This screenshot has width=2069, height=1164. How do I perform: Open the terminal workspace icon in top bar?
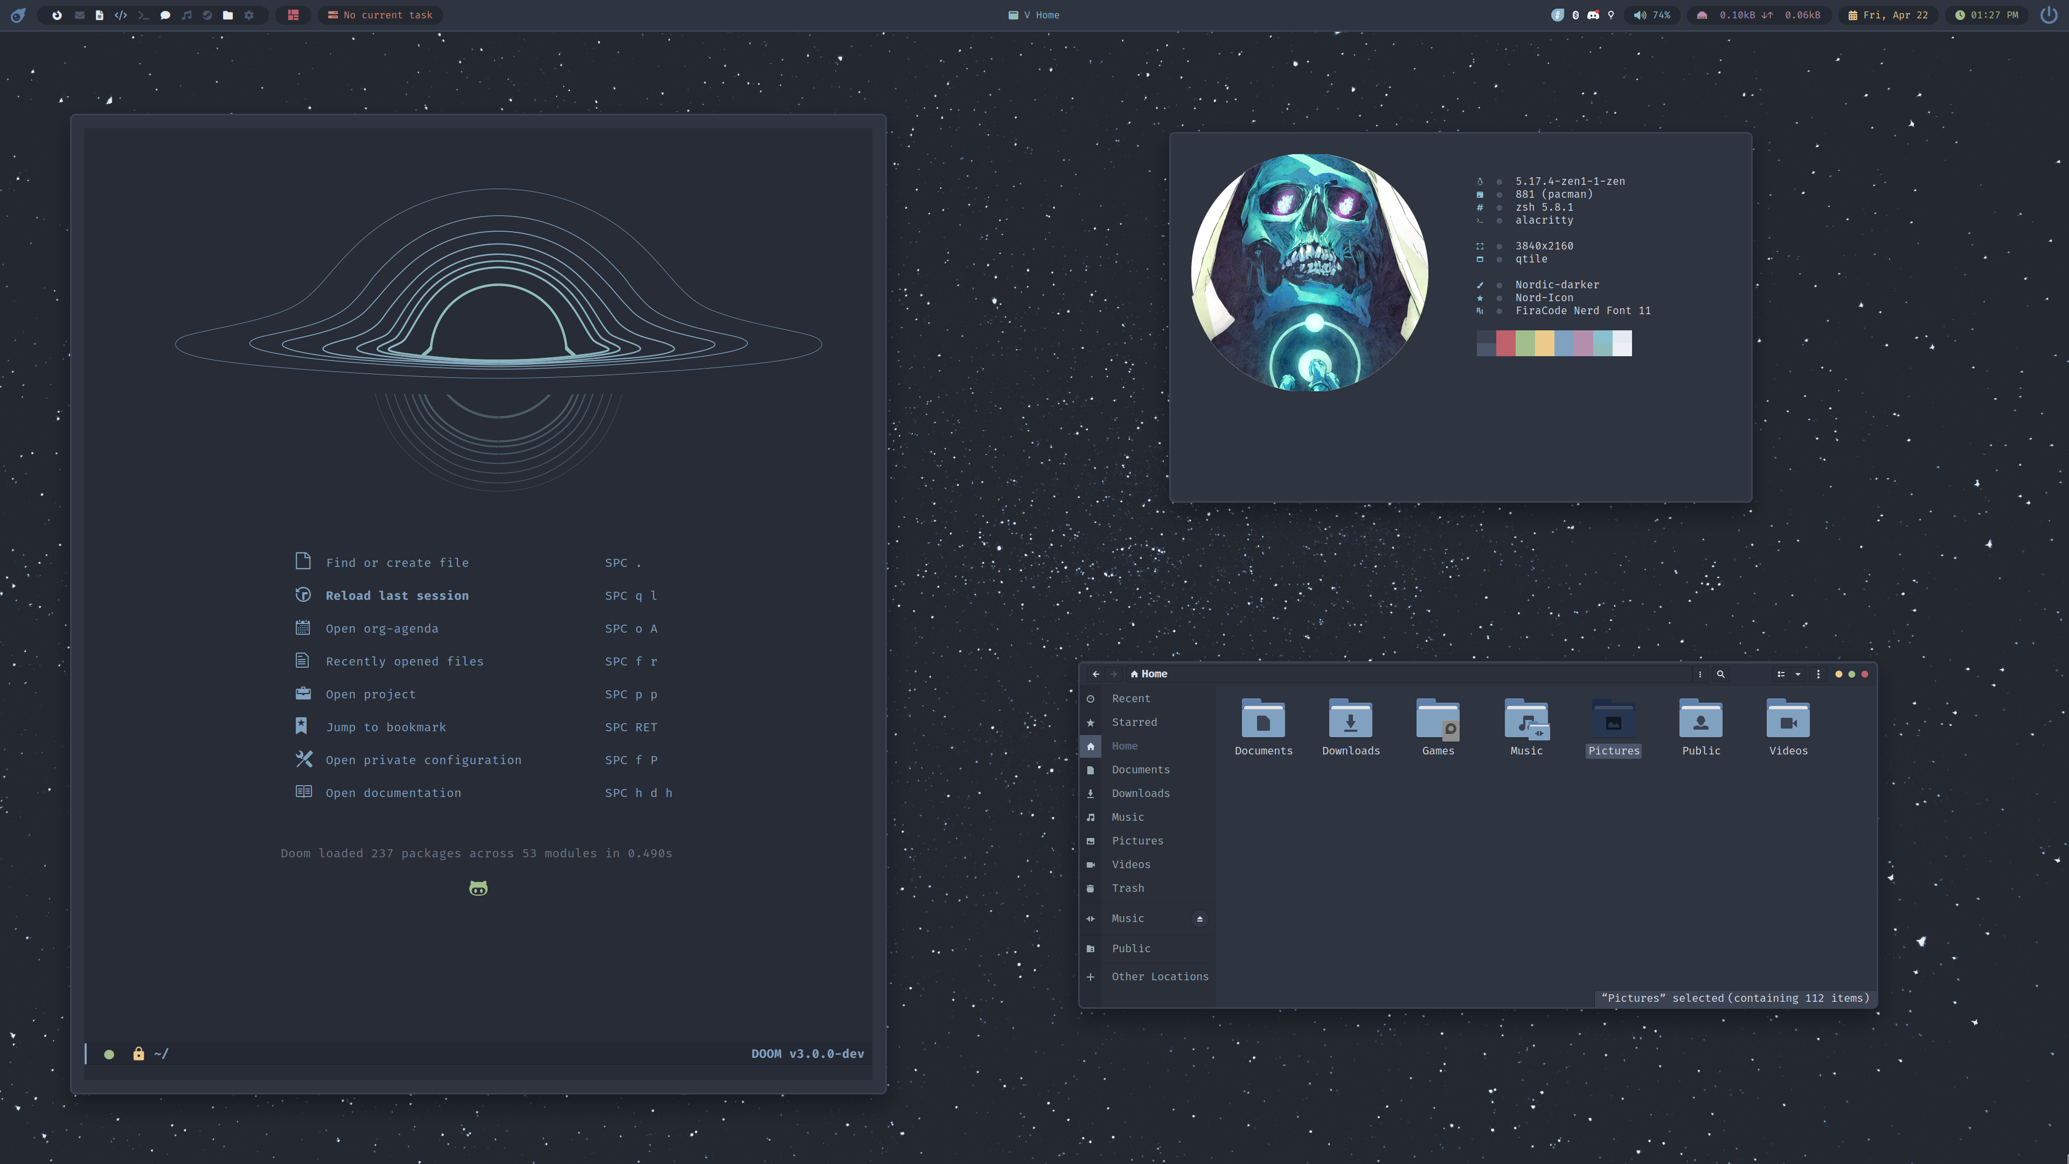pos(143,15)
